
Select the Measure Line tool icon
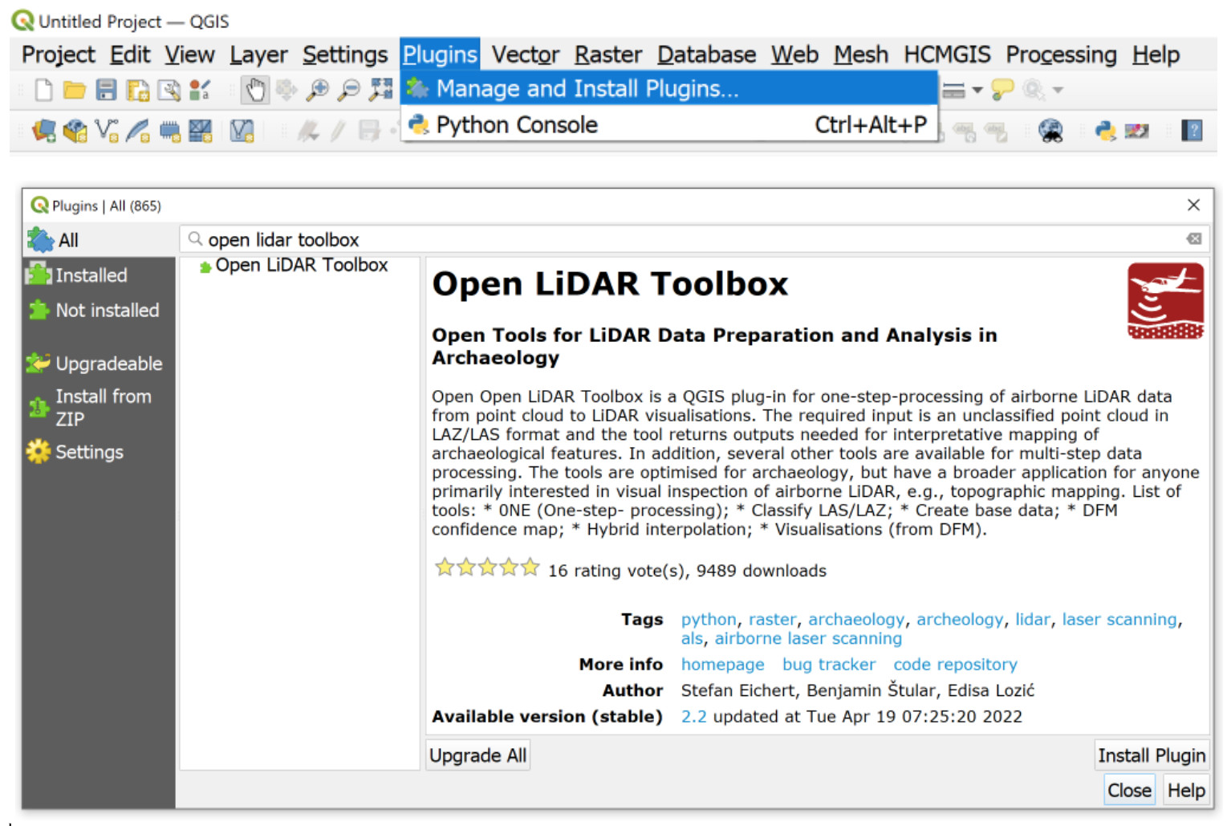point(953,90)
